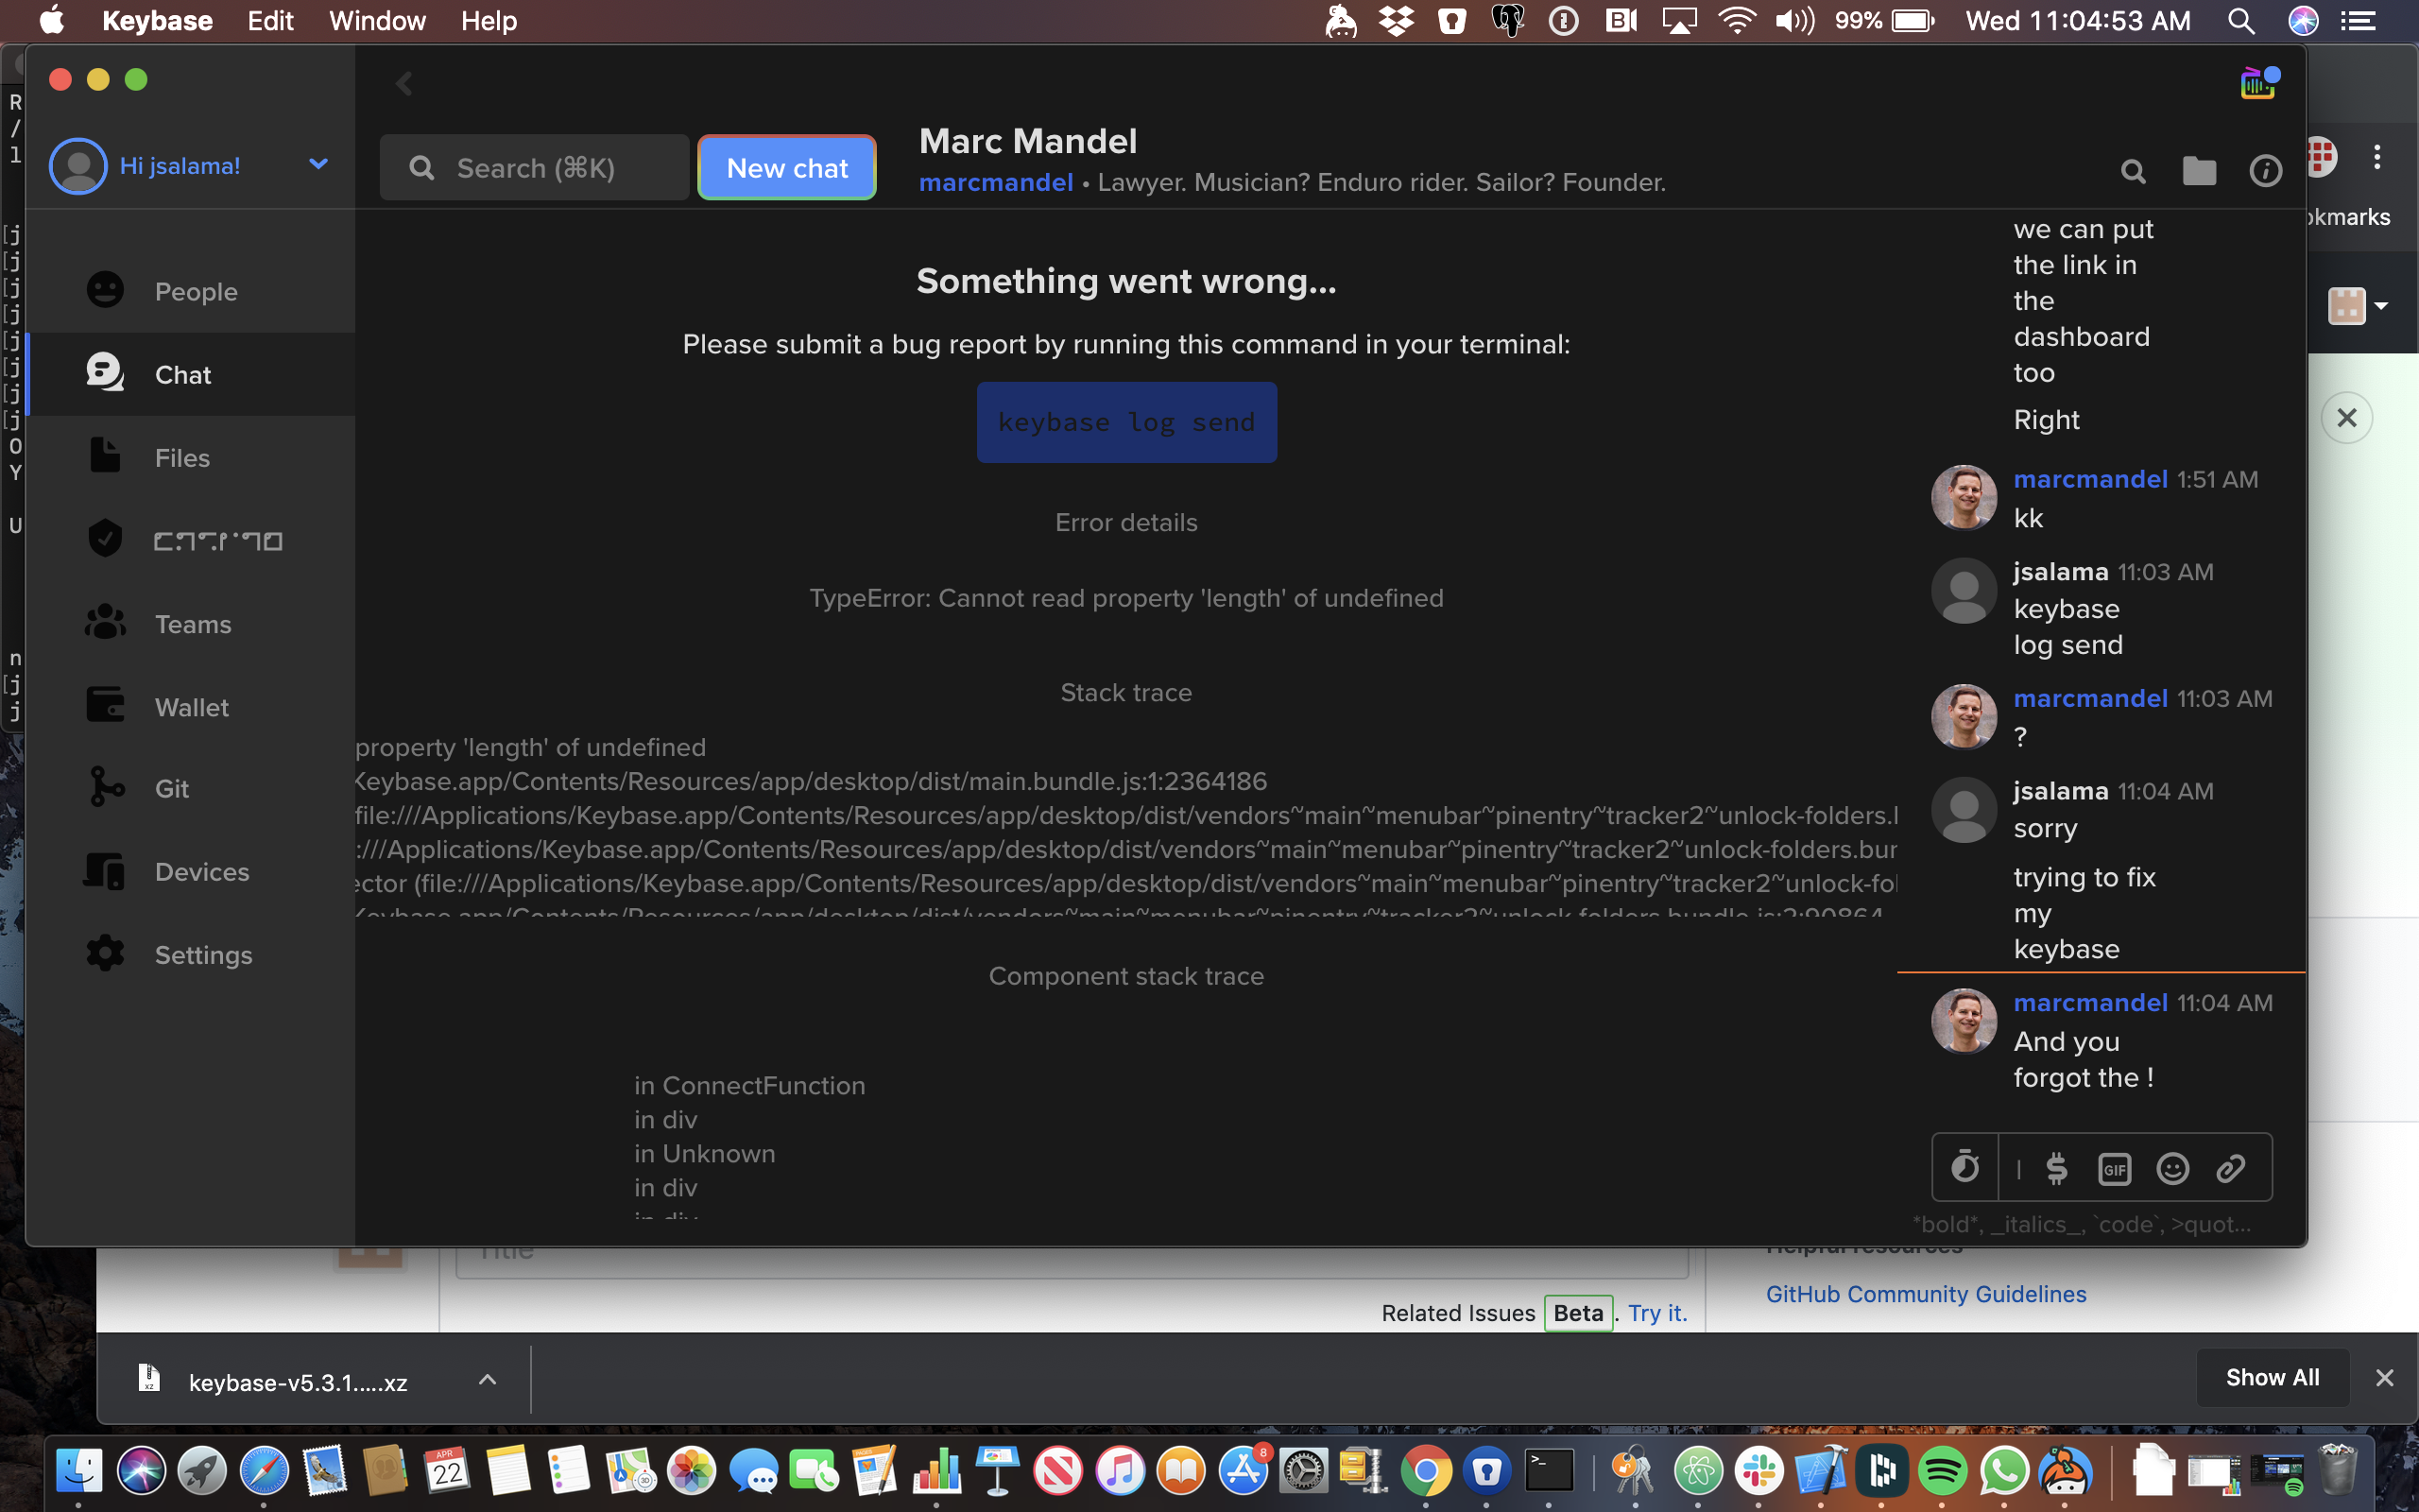Close the downloads bar

click(x=2384, y=1378)
